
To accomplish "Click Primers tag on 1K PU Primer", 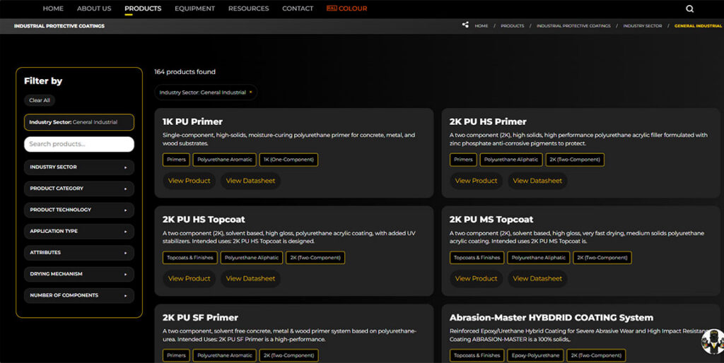I will click(x=176, y=160).
